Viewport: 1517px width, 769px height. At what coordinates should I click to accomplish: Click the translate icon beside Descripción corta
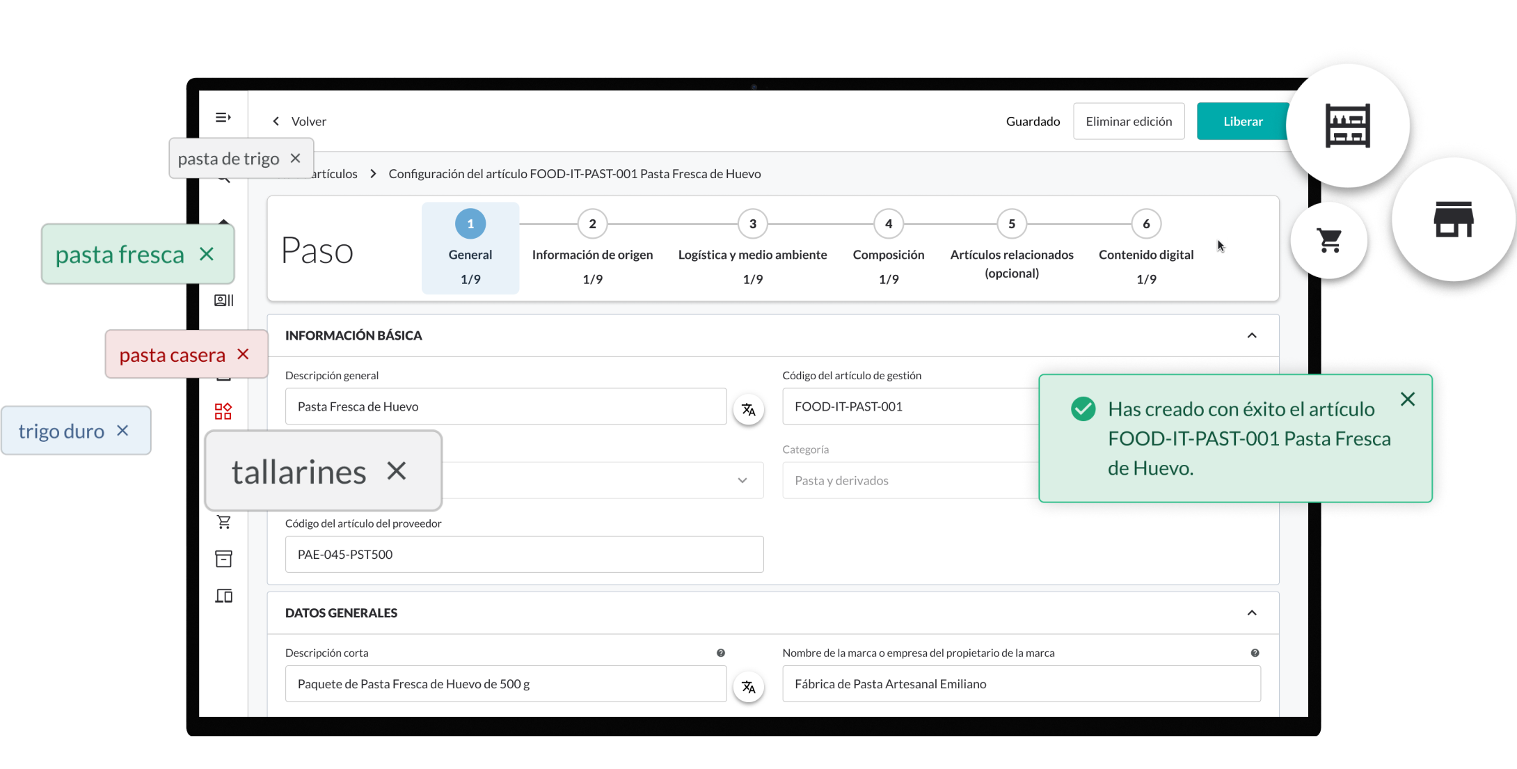coord(749,687)
